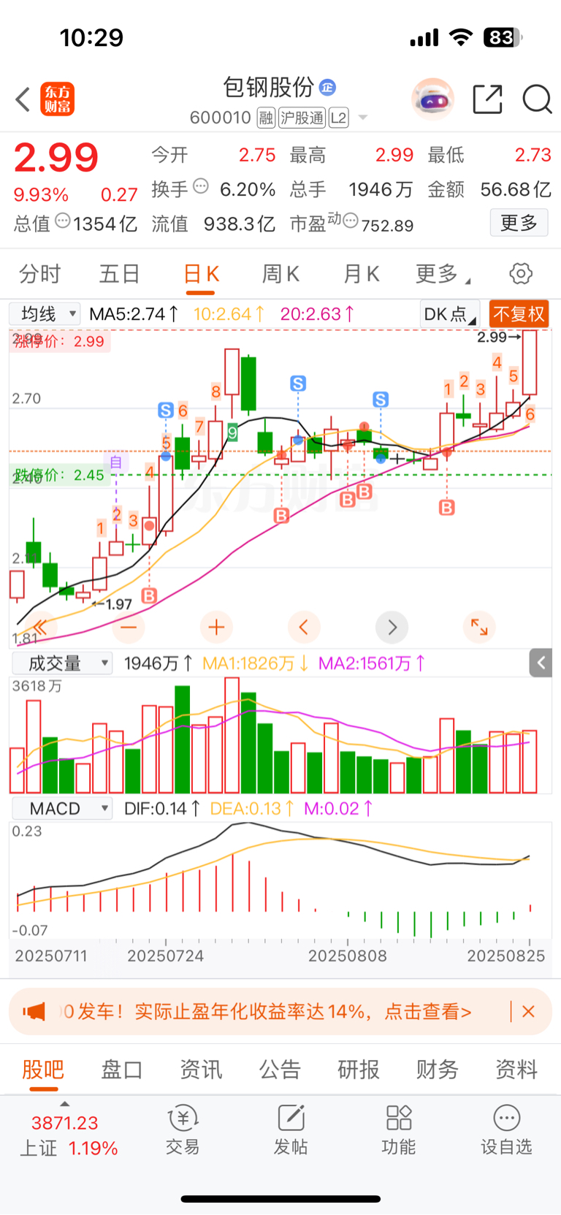
Task: Open the 功能 grid icon
Action: (x=399, y=1118)
